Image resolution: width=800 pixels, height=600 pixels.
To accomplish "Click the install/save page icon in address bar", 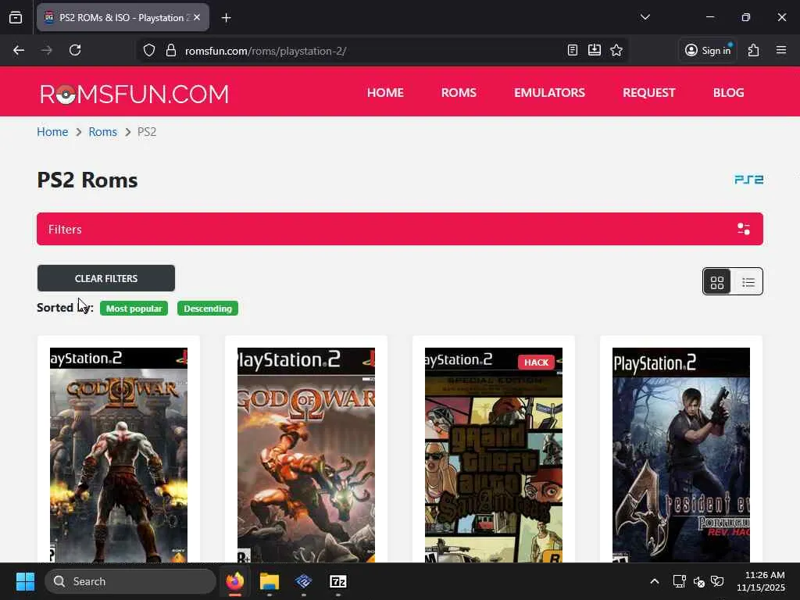I will pos(595,50).
